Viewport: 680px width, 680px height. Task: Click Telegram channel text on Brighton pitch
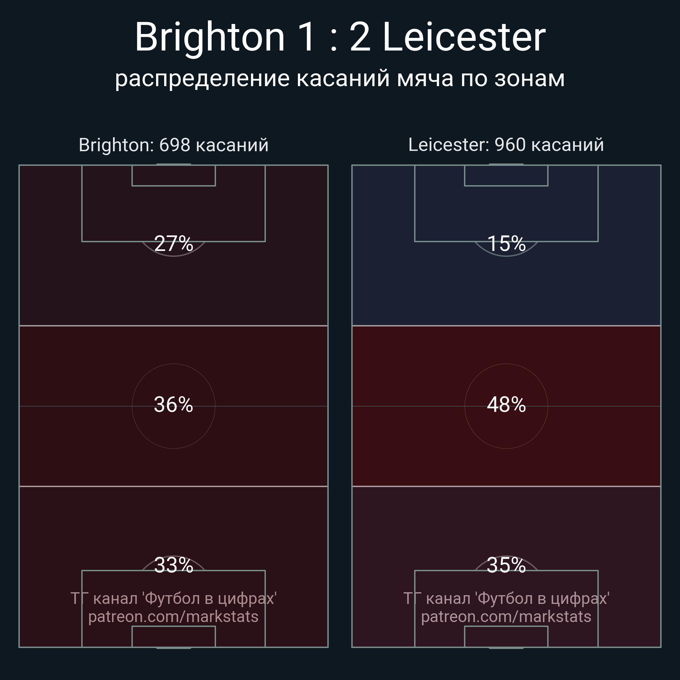tap(174, 598)
